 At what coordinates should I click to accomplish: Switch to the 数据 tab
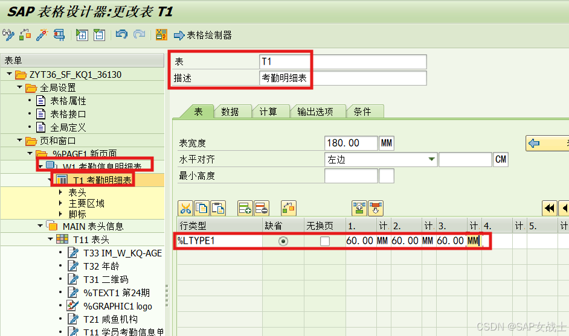tap(230, 112)
